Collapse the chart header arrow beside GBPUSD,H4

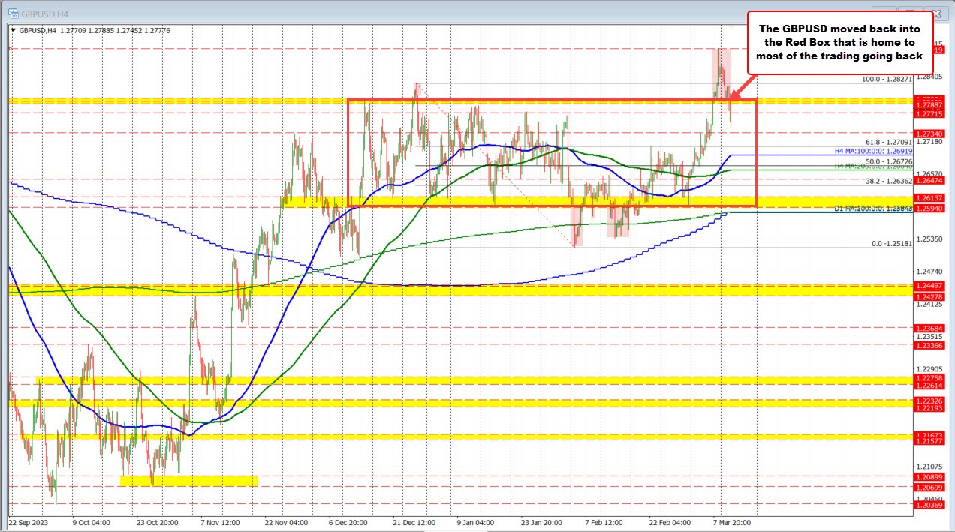click(13, 30)
